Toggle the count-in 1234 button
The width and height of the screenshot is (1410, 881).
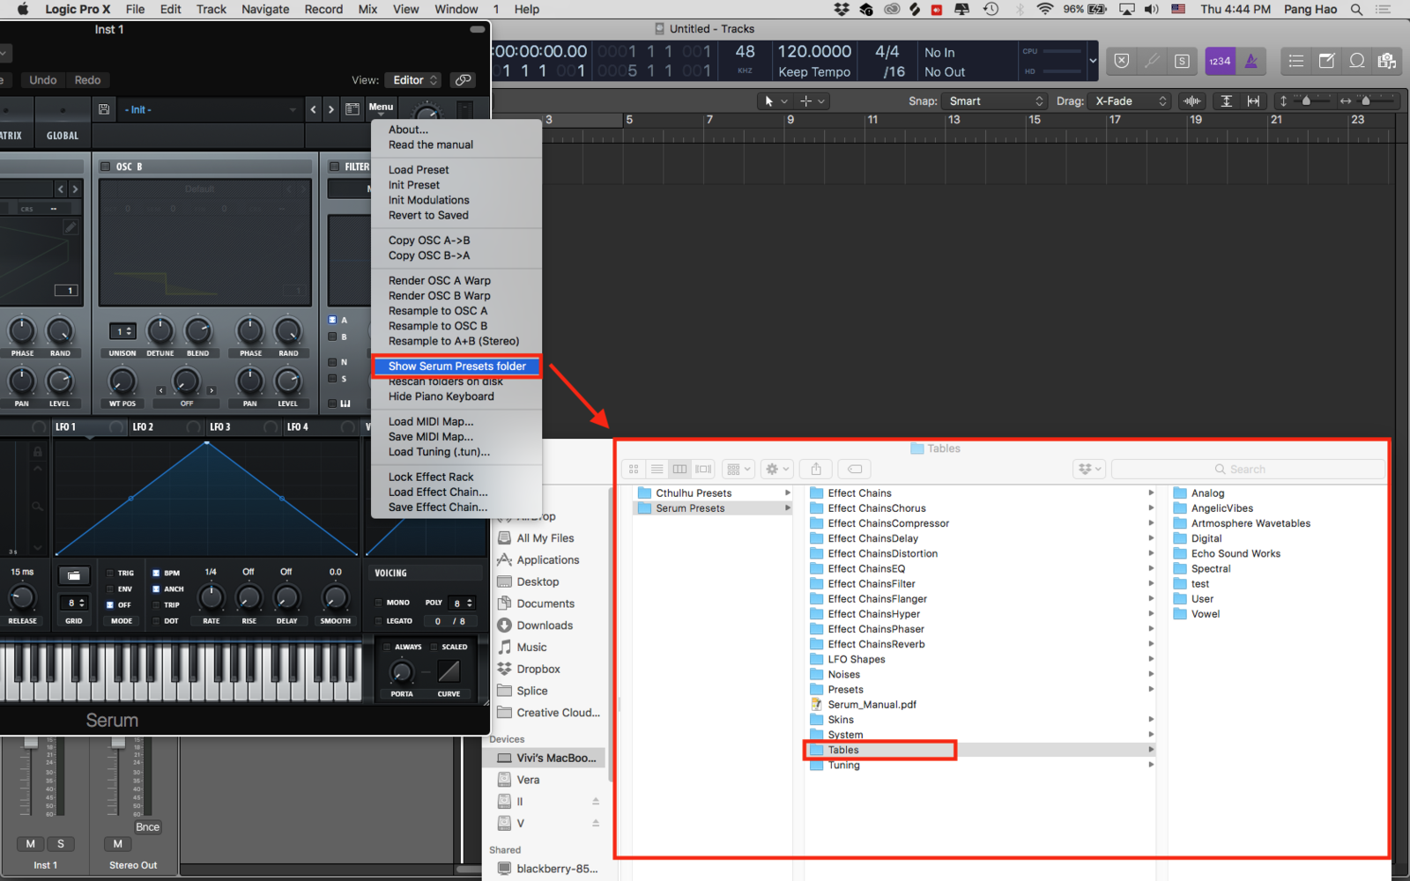1220,61
